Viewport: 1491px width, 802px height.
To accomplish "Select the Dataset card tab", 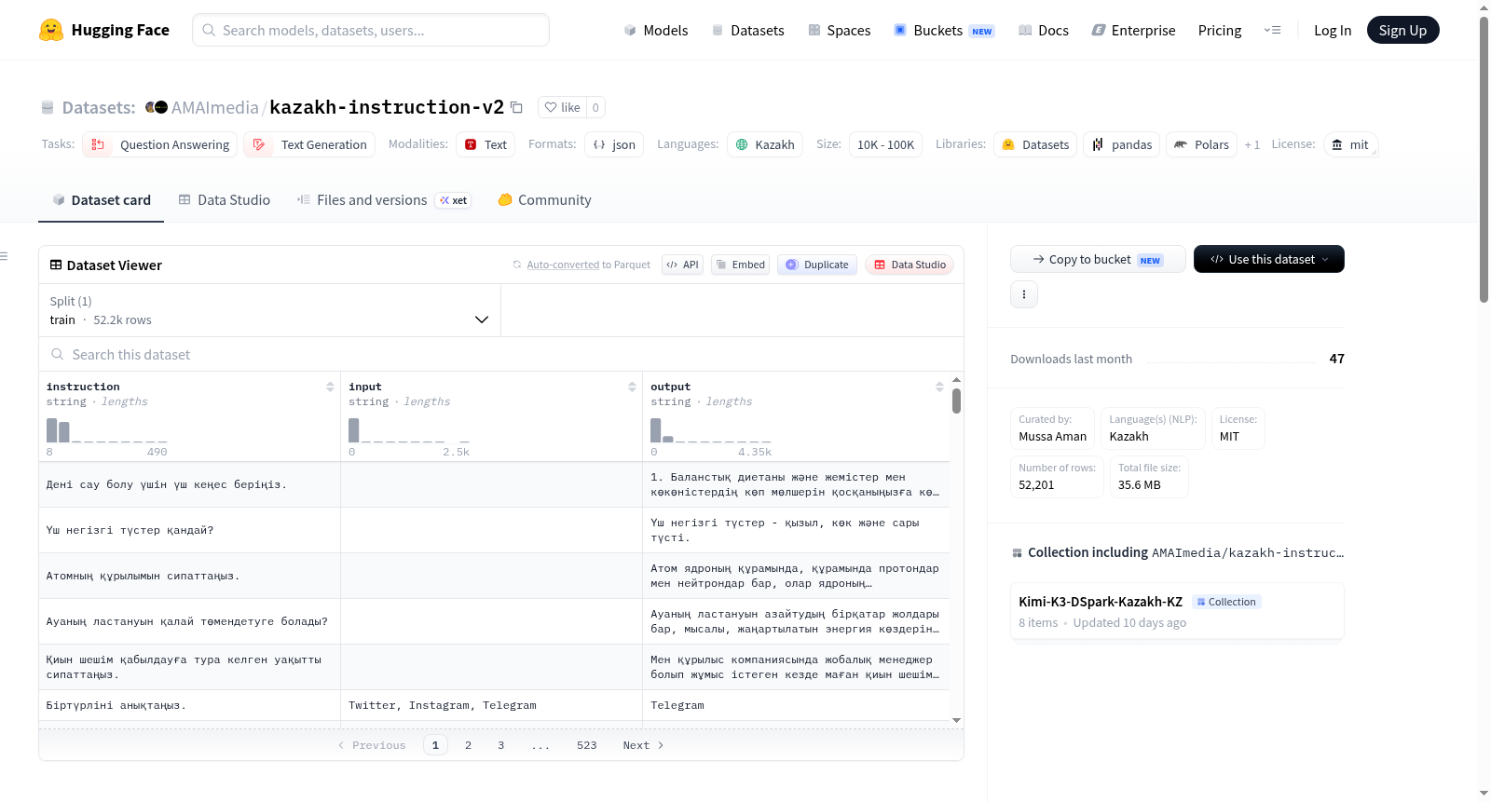I will click(x=102, y=199).
